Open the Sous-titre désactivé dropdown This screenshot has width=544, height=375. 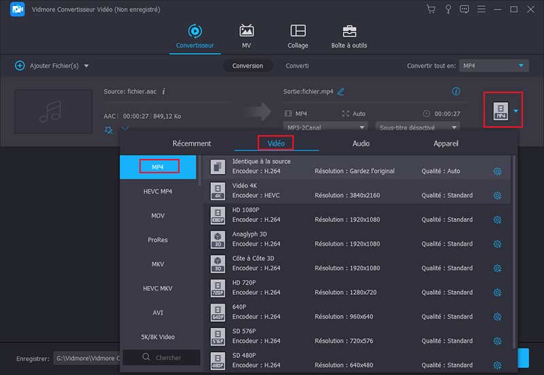tap(418, 127)
